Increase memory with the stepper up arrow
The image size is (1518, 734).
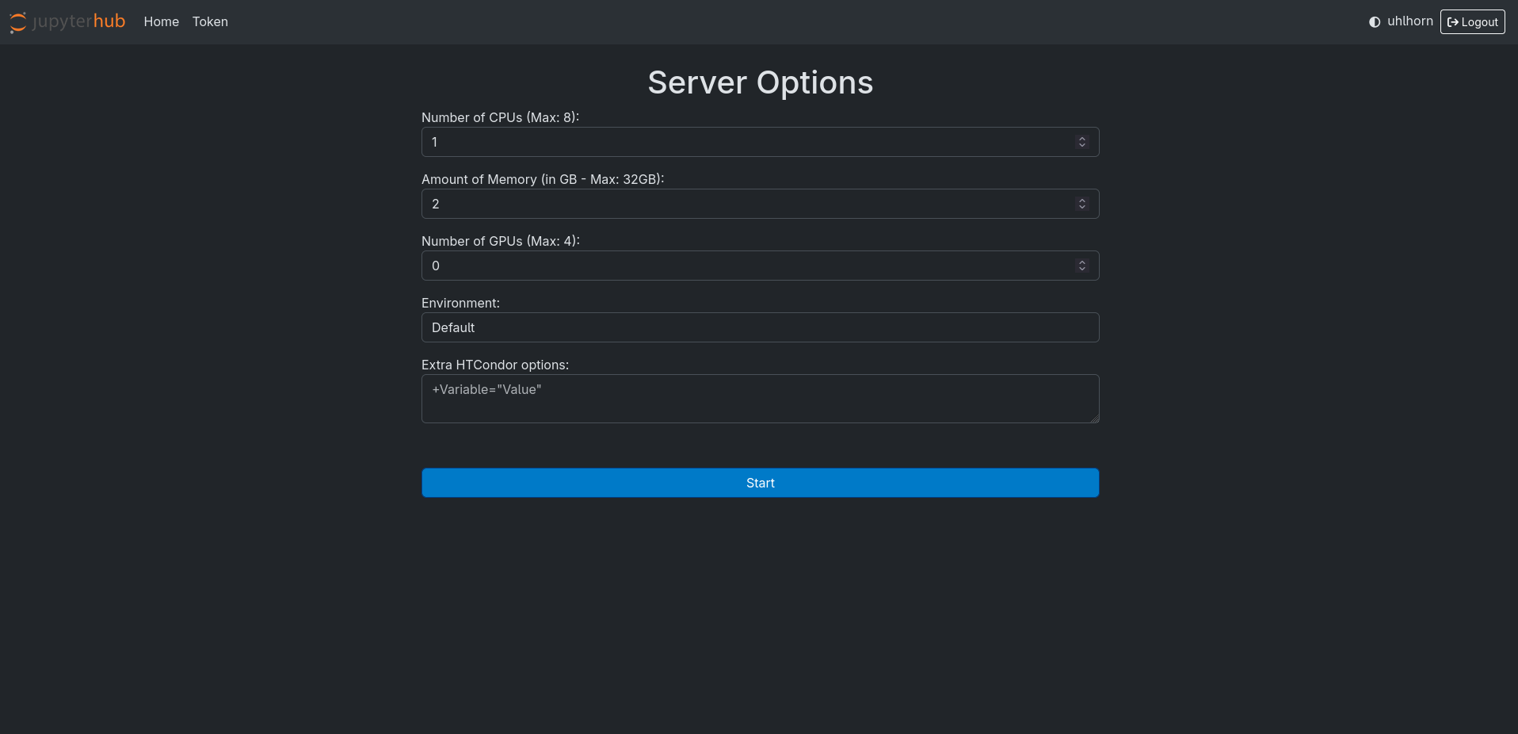tap(1082, 201)
